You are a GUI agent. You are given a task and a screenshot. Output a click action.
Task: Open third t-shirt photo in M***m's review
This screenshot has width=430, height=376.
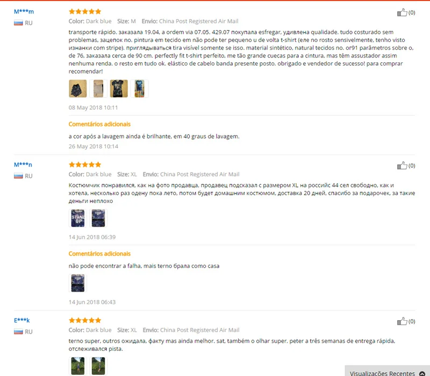tap(119, 89)
